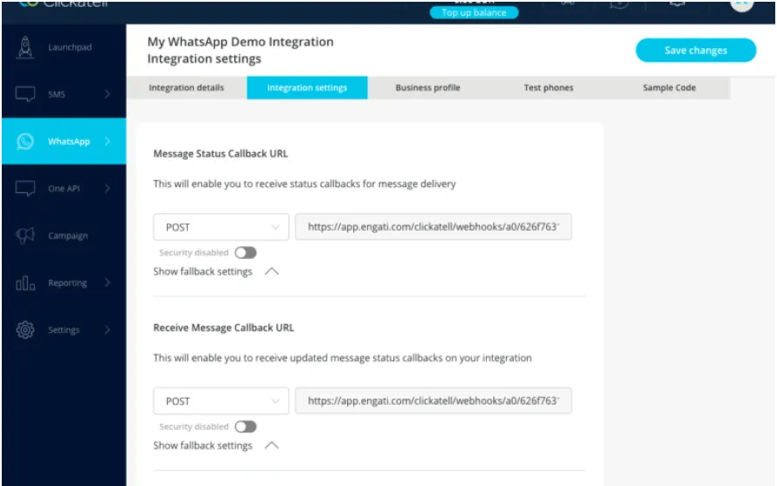Click the One API message icon
Screen dimensions: 777x486
point(25,189)
